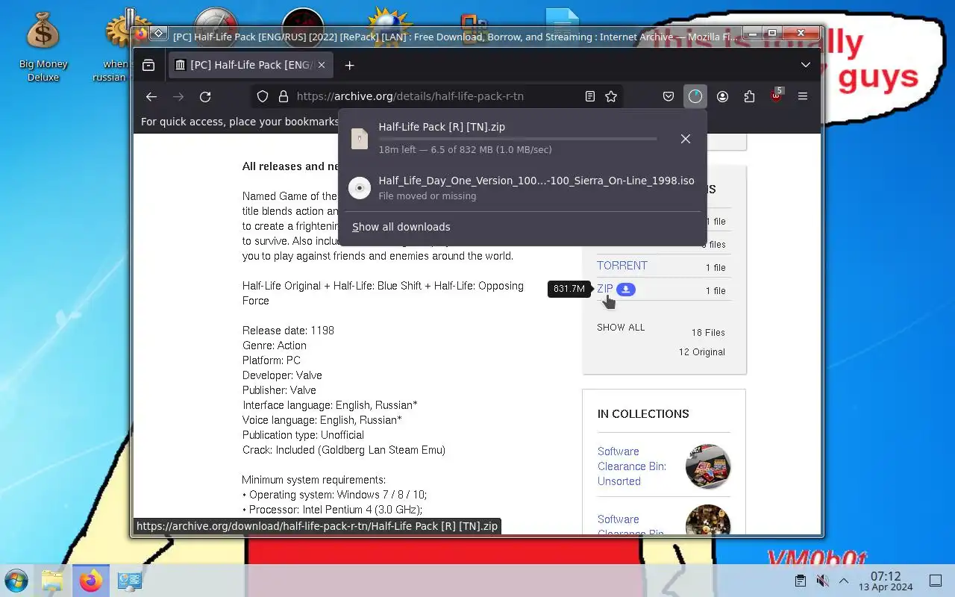
Task: Click Software Clearance Bin Unsorted thumbnail
Action: click(x=707, y=466)
